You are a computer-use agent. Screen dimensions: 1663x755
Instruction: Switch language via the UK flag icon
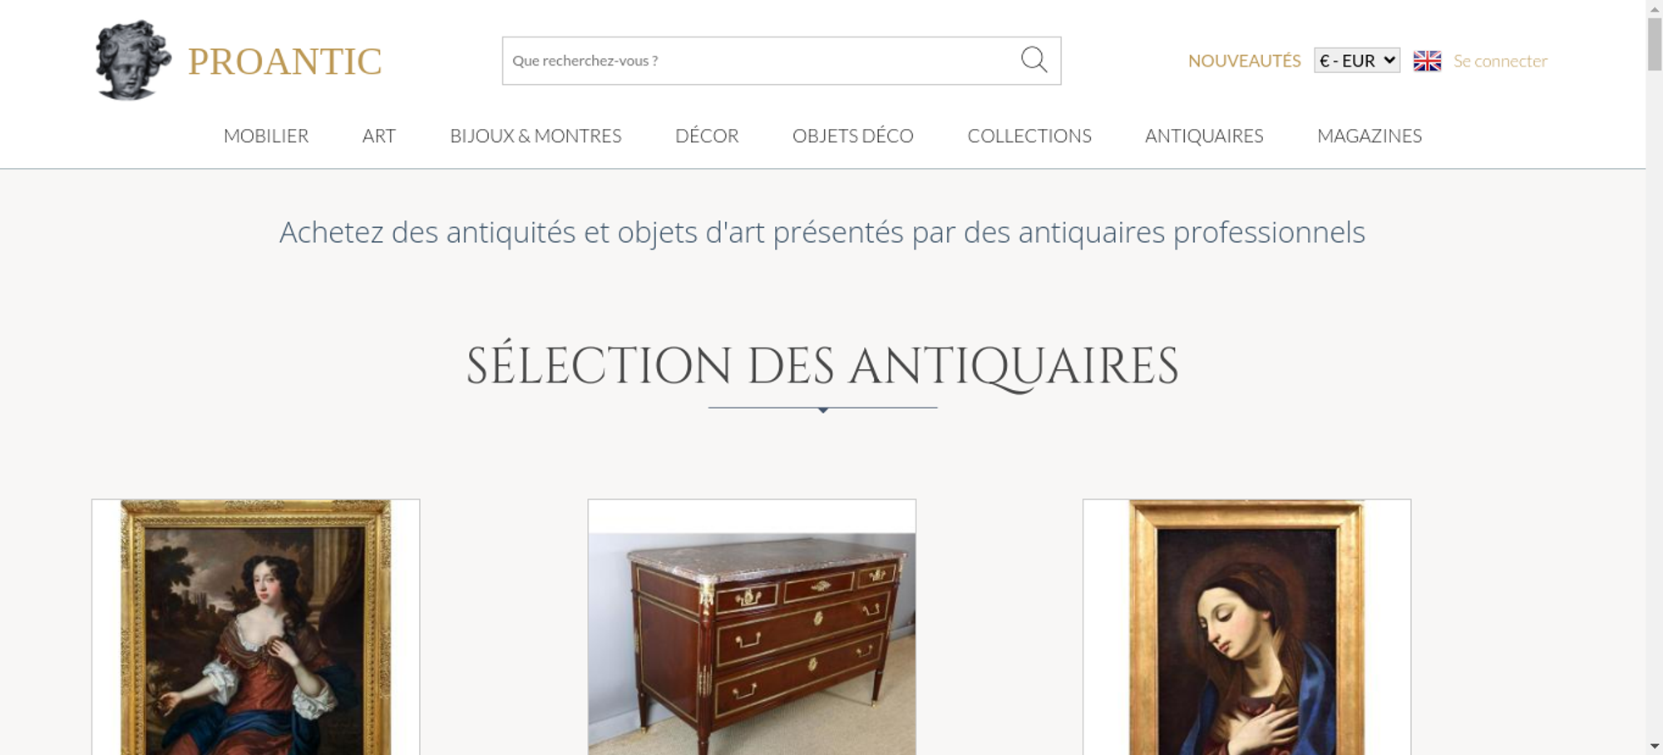point(1427,61)
